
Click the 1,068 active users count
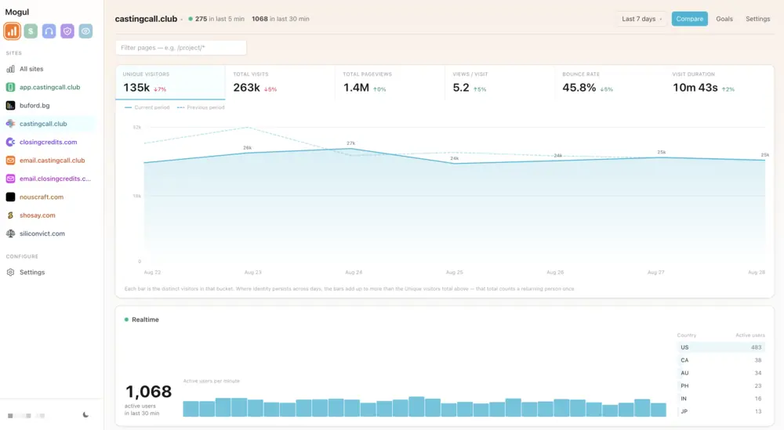point(148,392)
